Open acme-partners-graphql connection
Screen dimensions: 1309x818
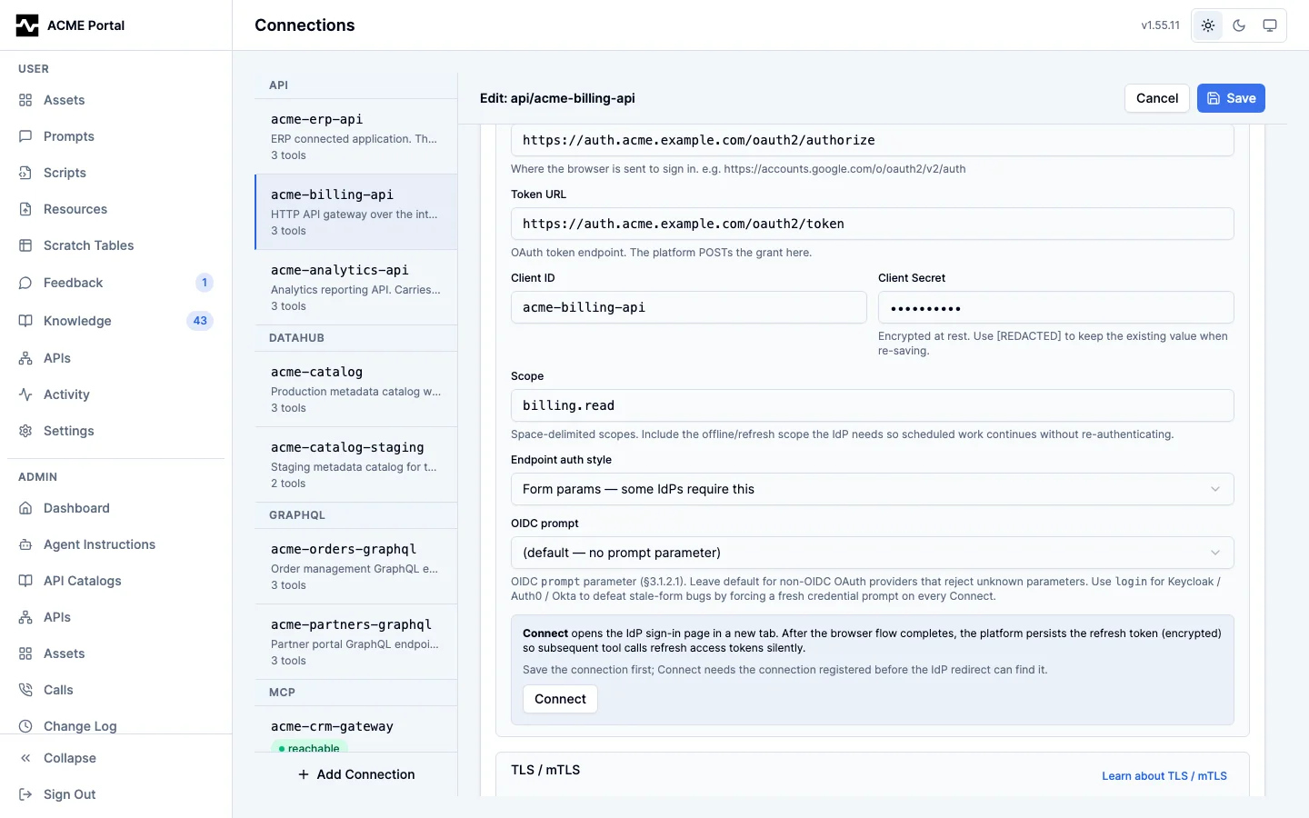tap(356, 642)
